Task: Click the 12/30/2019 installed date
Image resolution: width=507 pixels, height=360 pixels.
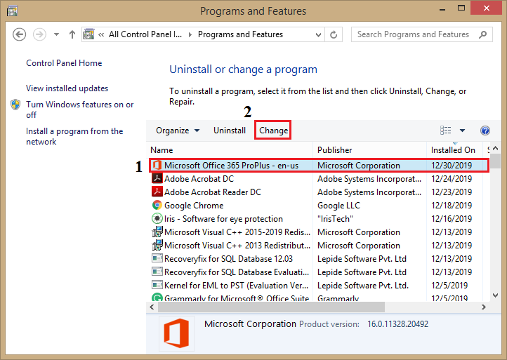Action: (452, 166)
